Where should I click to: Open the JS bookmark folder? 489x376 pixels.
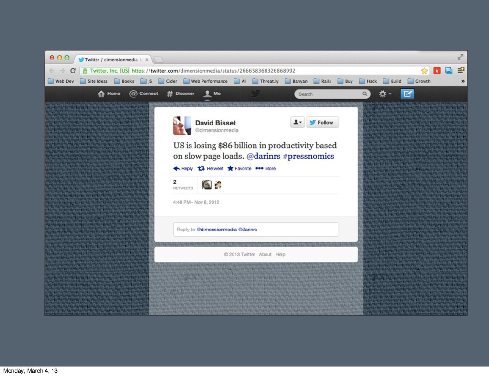coord(146,81)
